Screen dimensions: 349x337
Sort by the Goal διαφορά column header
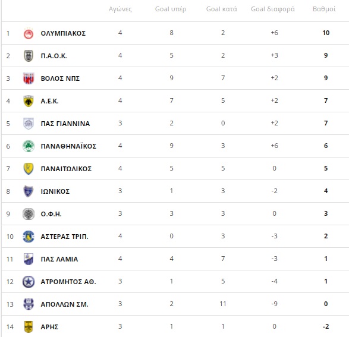[x=273, y=9]
